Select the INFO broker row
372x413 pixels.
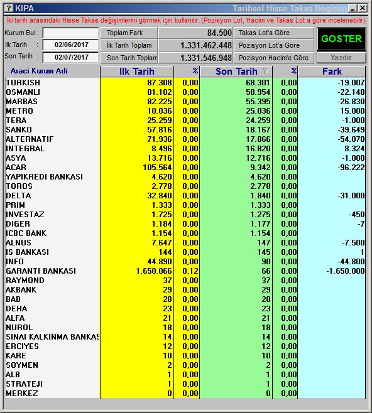185,262
